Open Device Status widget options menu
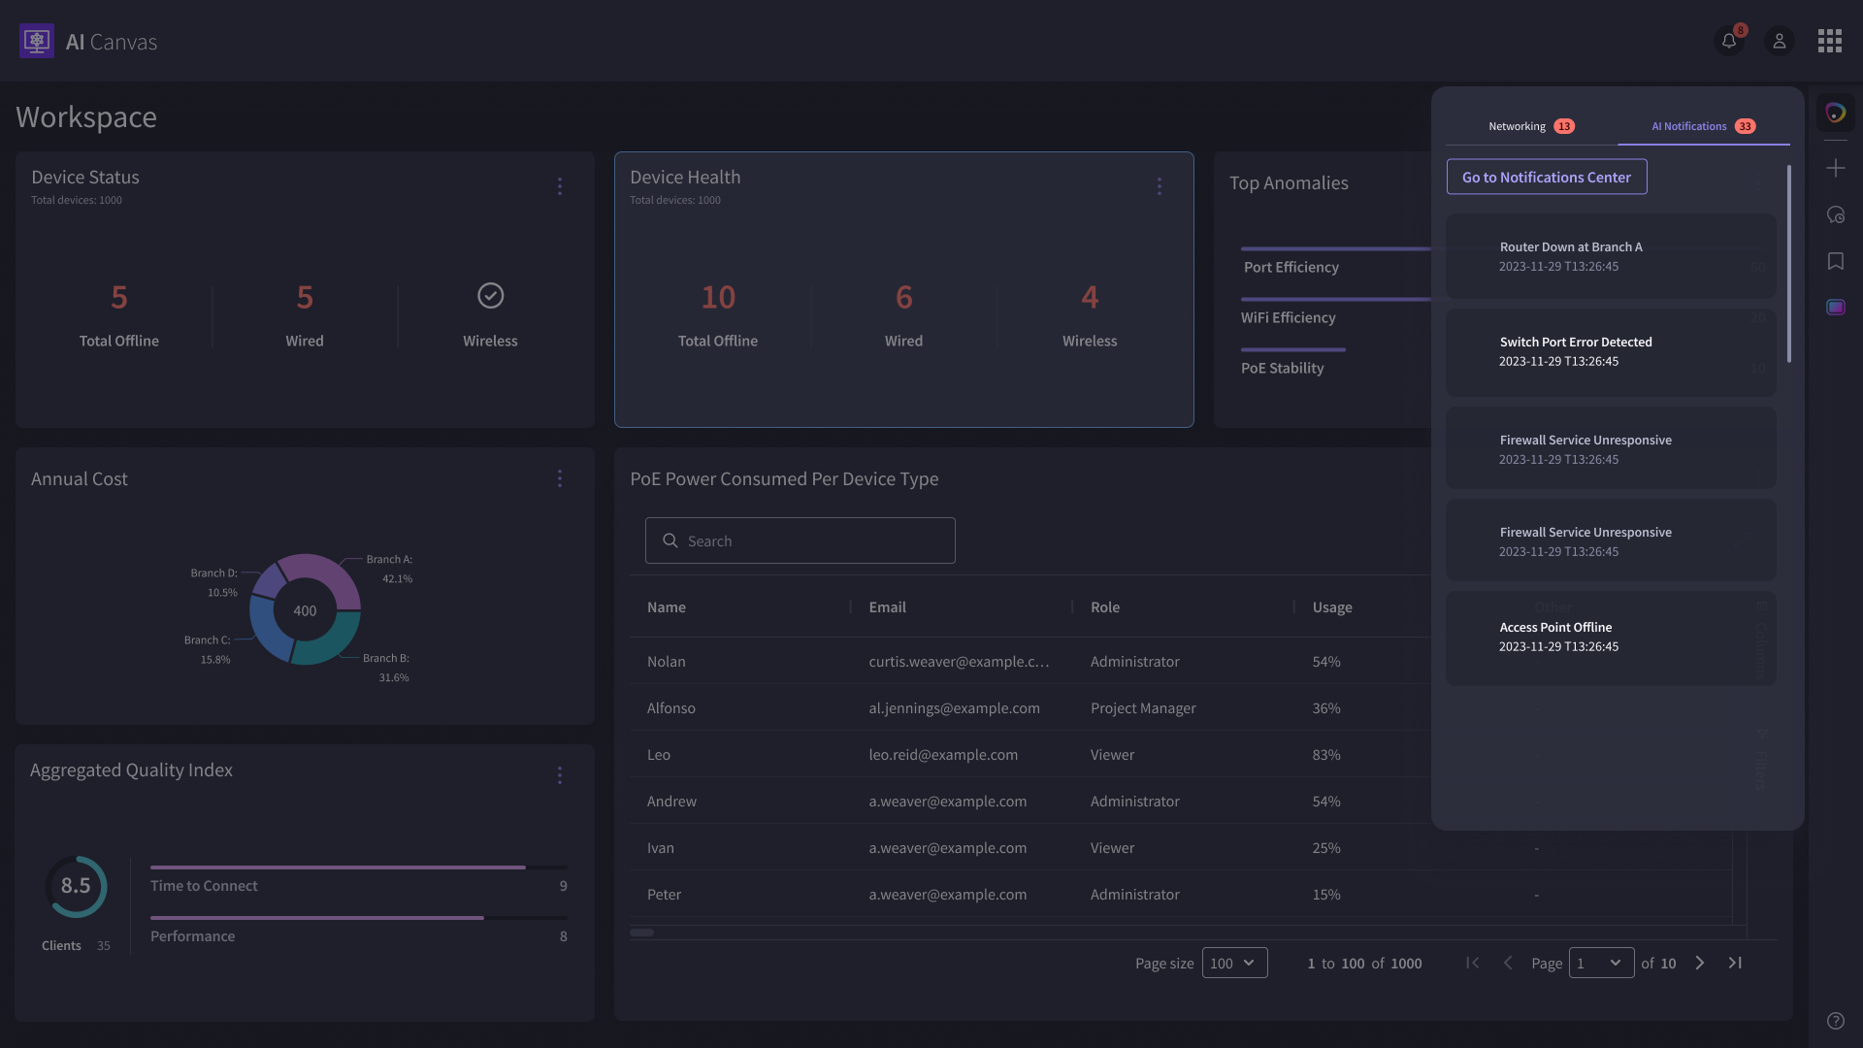Image resolution: width=1863 pixels, height=1048 pixels. [x=560, y=185]
